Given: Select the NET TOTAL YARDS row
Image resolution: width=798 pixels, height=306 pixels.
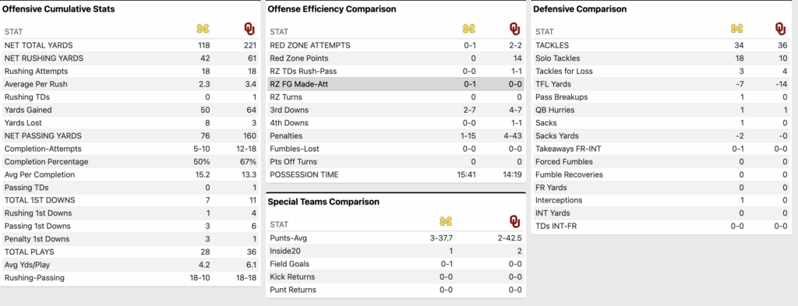Looking at the screenshot, I should coord(130,45).
